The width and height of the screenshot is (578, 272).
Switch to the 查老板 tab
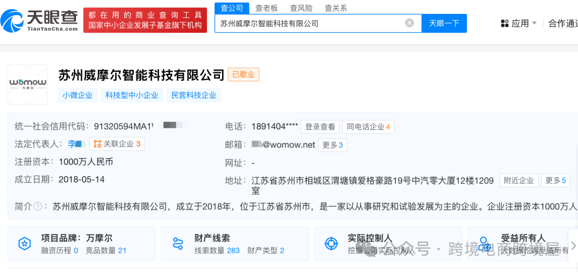[267, 7]
